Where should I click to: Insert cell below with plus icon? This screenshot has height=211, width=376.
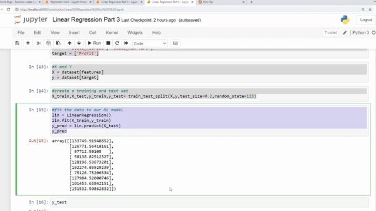tap(28, 43)
